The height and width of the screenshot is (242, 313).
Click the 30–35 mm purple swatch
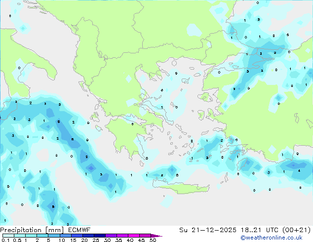pyautogui.click(x=111, y=236)
